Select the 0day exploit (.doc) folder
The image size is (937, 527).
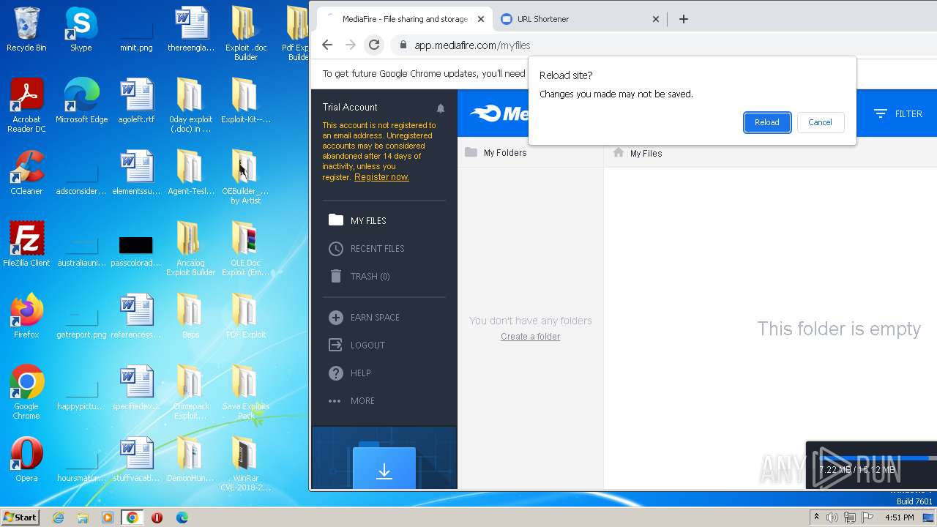coord(190,105)
